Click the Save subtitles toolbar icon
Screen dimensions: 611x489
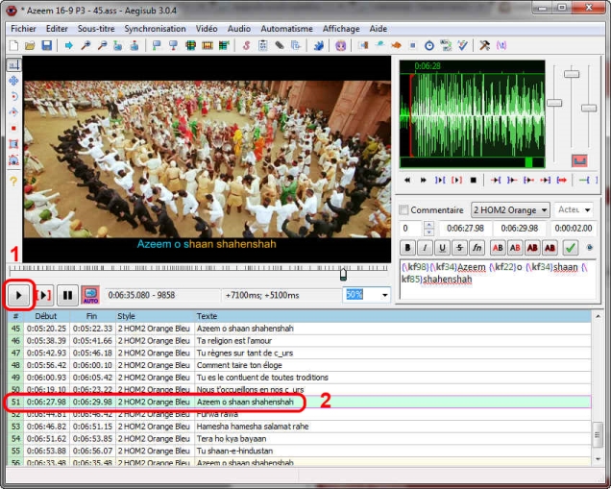pyautogui.click(x=46, y=45)
